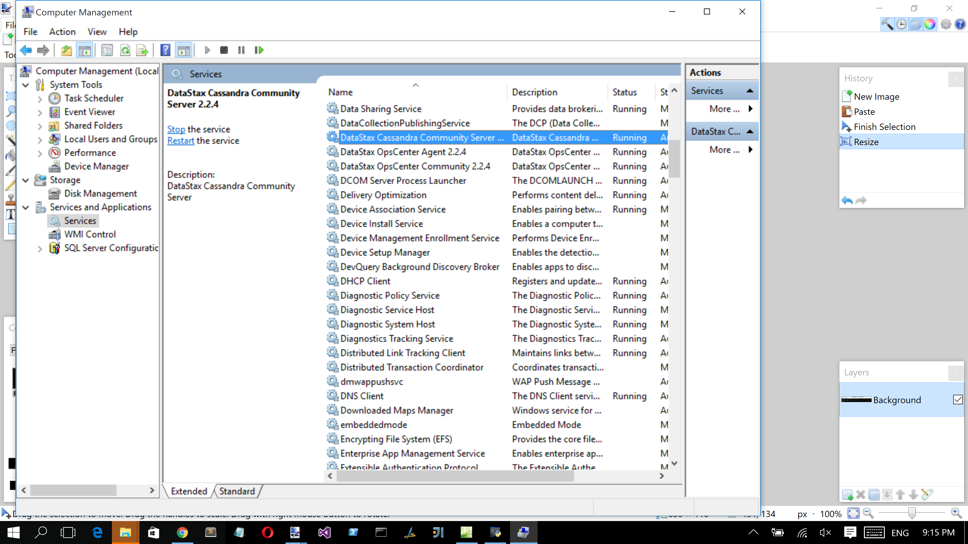The image size is (968, 544).
Task: Select Task Scheduler in the tree
Action: pos(93,98)
